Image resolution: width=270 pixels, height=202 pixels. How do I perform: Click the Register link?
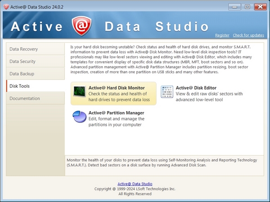tap(222, 35)
